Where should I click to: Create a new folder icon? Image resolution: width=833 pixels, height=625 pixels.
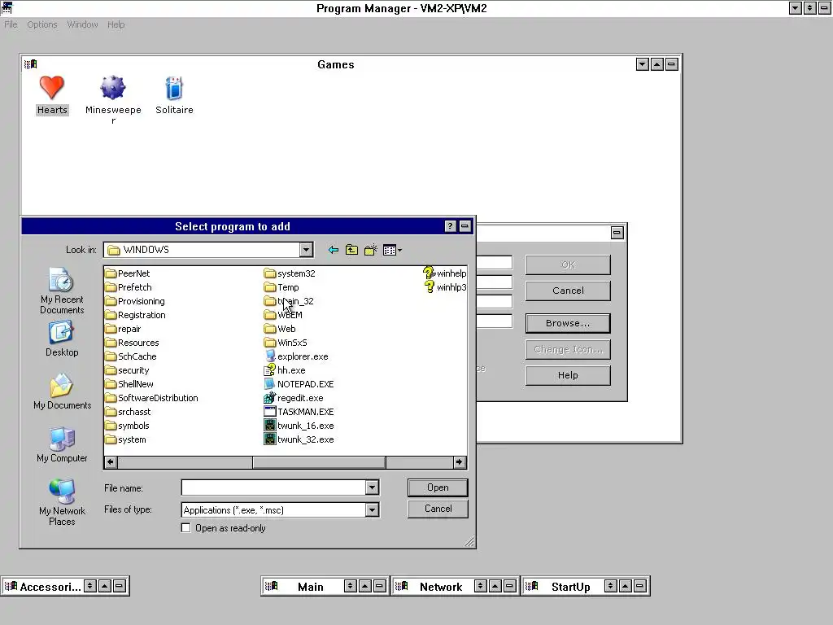pos(371,250)
